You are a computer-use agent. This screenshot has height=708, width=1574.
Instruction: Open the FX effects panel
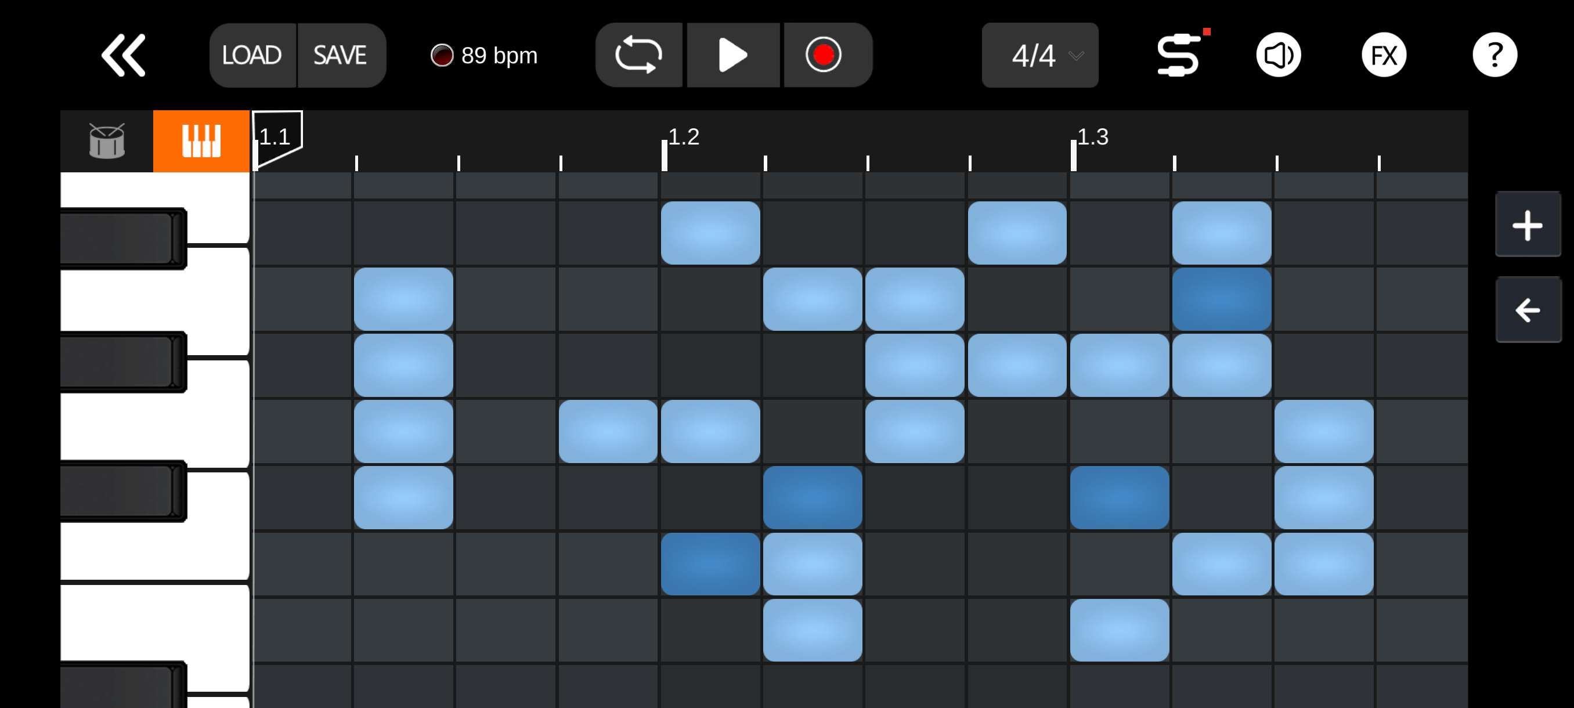coord(1384,55)
